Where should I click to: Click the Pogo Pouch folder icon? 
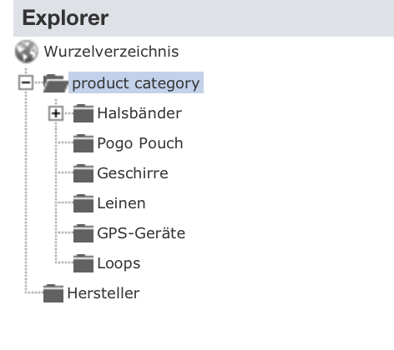(x=83, y=143)
